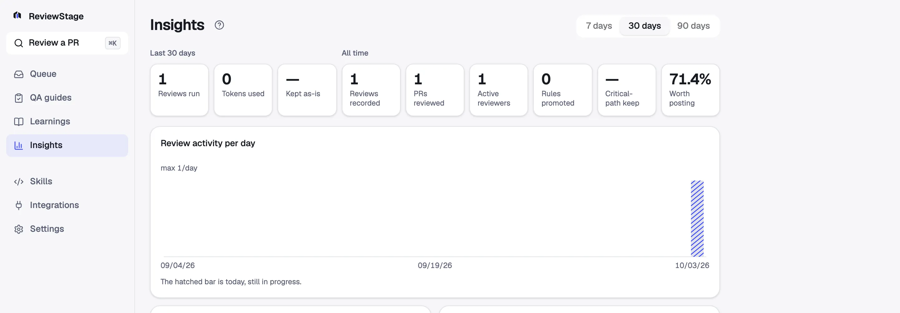Click the 10/03/26 axis date
This screenshot has width=900, height=313.
[x=692, y=266]
